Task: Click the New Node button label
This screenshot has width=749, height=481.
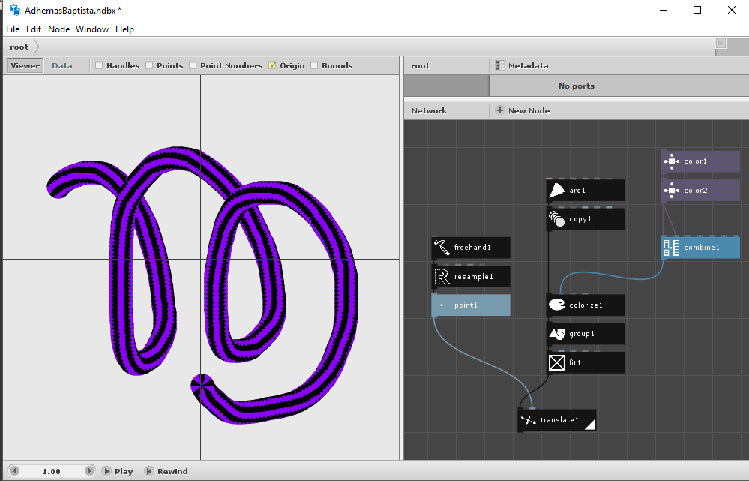Action: [529, 110]
